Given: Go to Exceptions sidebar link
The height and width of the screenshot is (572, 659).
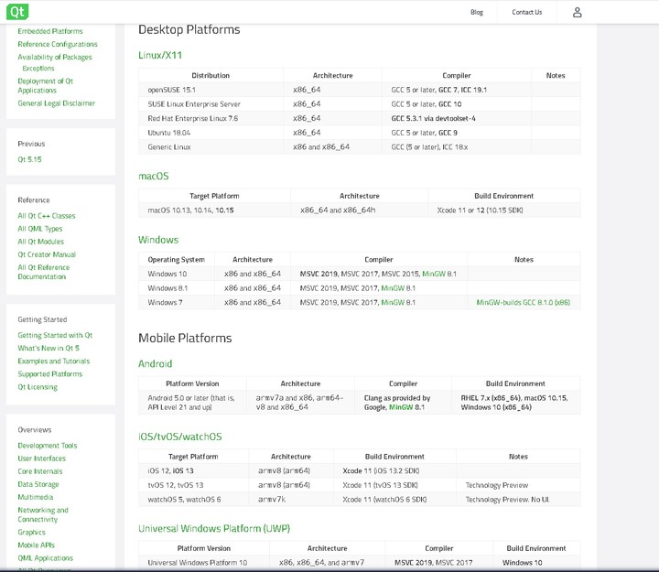Looking at the screenshot, I should [x=38, y=68].
